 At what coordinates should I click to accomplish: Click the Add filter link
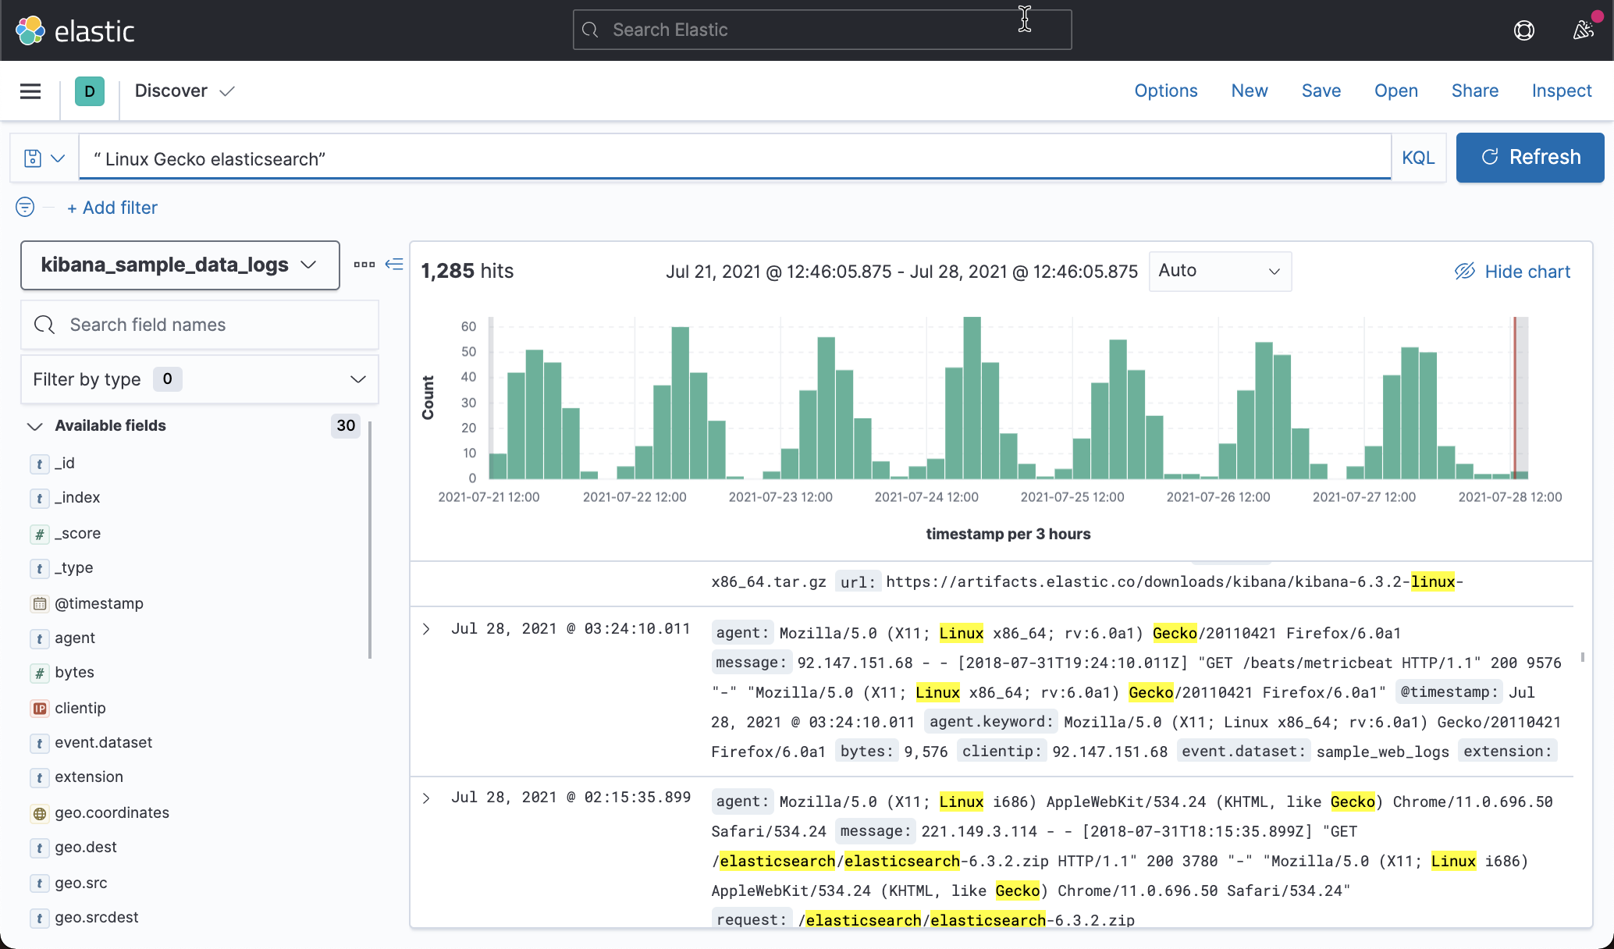click(112, 207)
